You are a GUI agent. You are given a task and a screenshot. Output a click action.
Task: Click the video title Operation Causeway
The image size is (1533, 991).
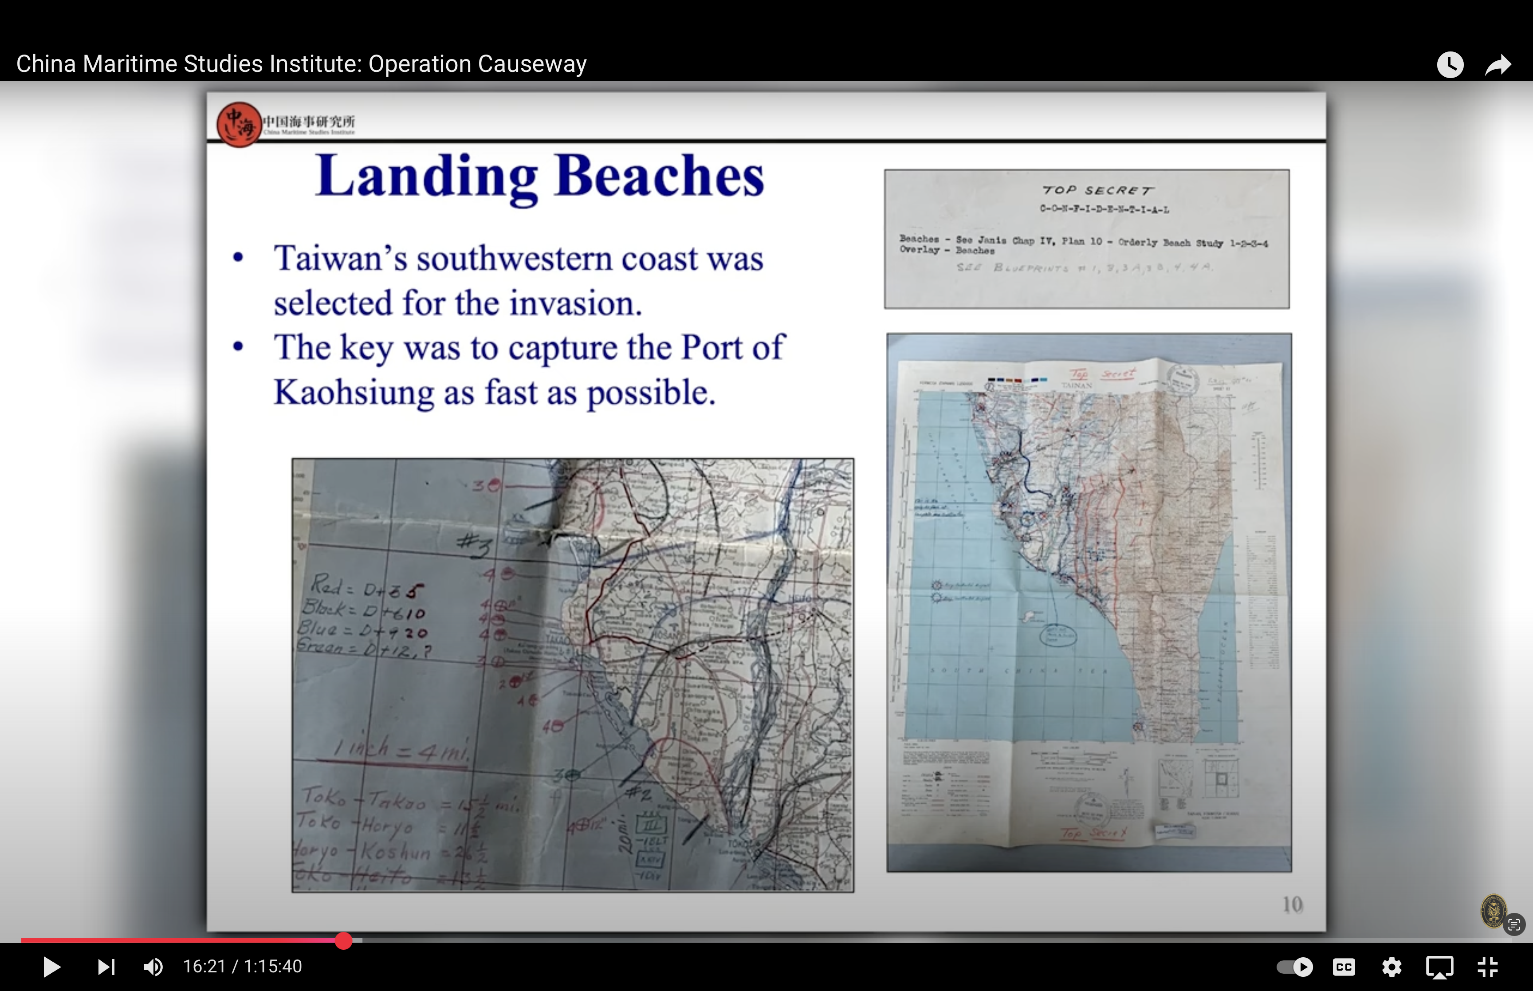pyautogui.click(x=302, y=64)
